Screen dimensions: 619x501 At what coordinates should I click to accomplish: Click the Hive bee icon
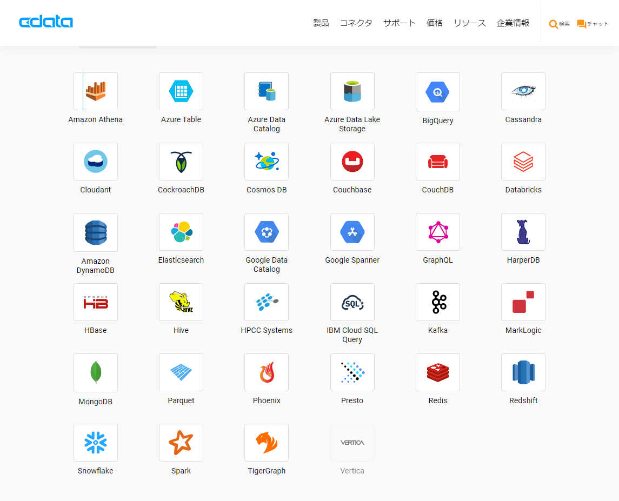[x=181, y=302]
